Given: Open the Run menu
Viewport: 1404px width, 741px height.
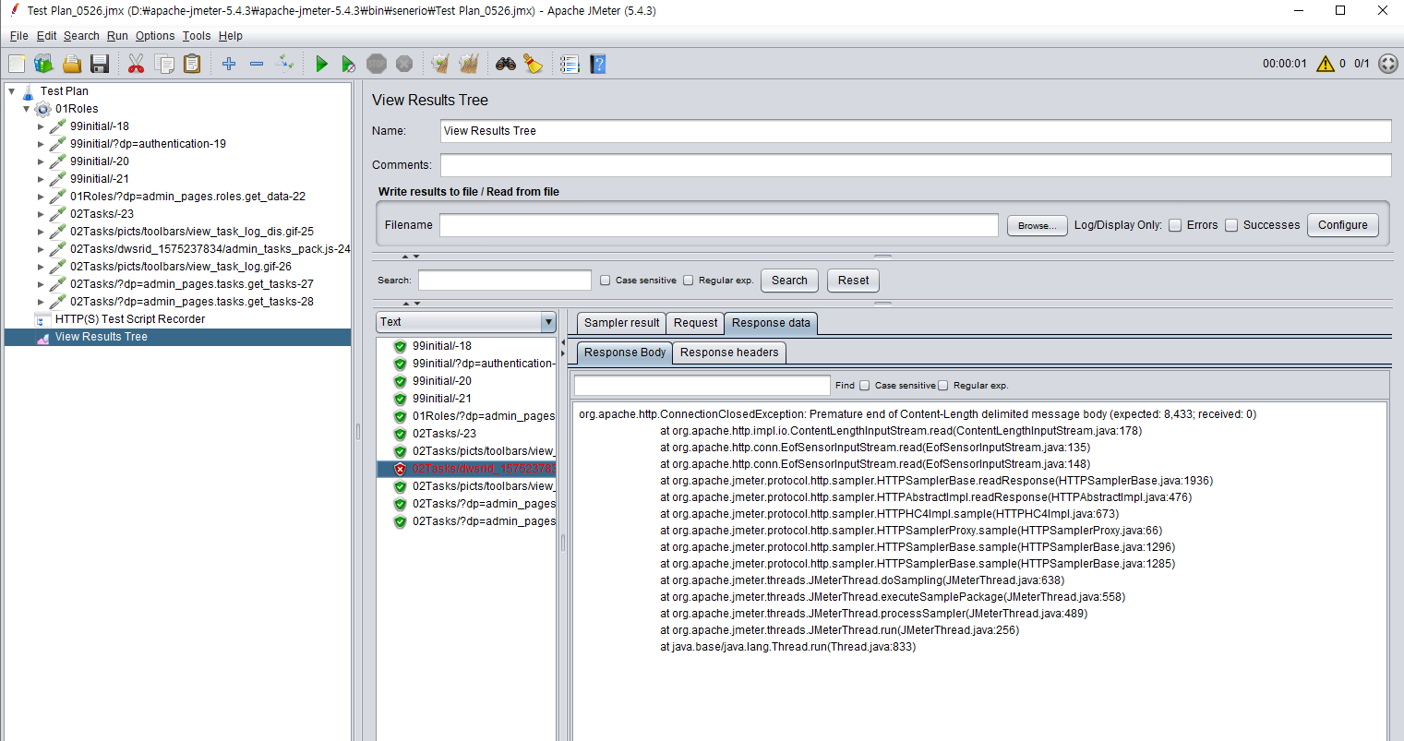Looking at the screenshot, I should (117, 36).
